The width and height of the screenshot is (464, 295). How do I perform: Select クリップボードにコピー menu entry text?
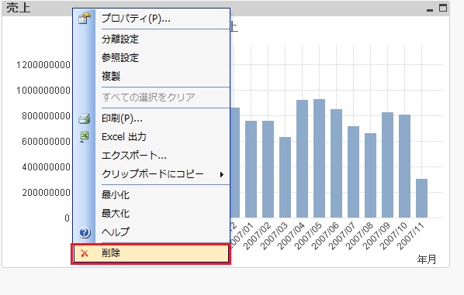click(153, 174)
